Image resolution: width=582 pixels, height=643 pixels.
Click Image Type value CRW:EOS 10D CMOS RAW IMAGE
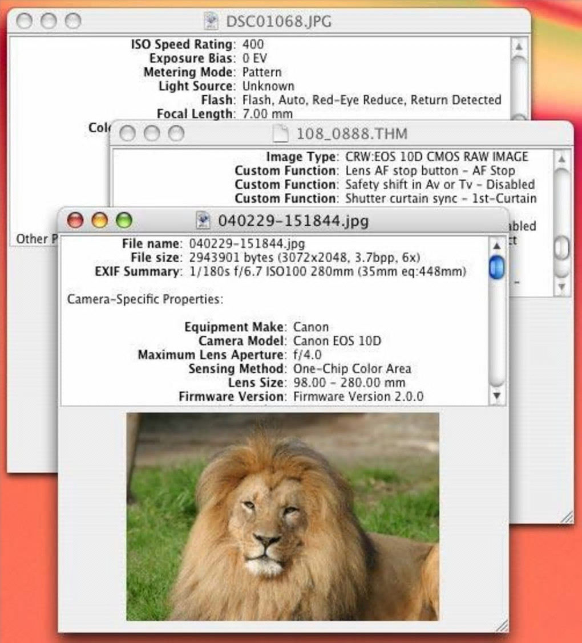[436, 157]
